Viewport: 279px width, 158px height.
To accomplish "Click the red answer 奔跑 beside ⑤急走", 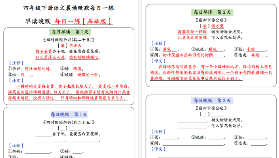I will click(255, 55).
